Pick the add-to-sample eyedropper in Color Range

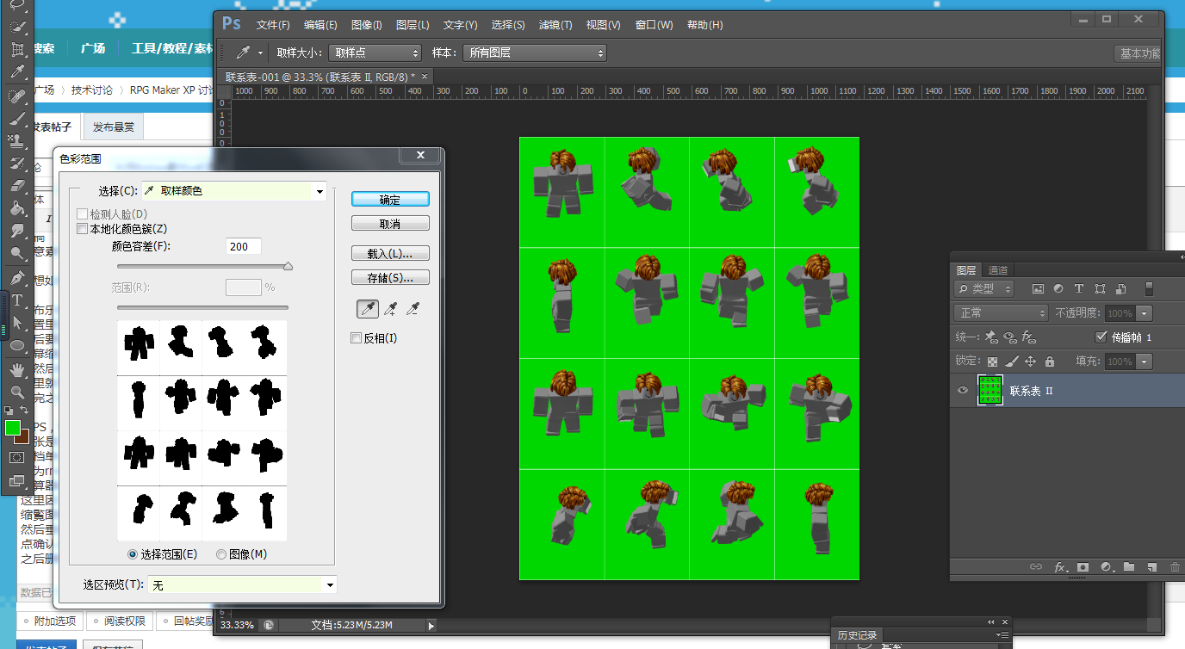390,308
